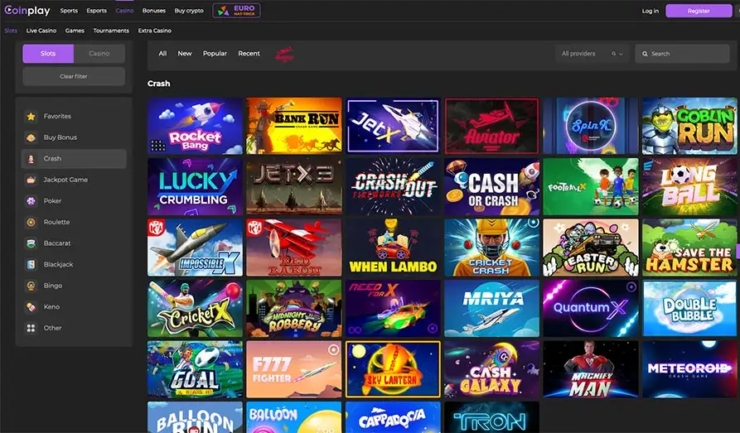Expand the All providers dropdown

pos(592,54)
